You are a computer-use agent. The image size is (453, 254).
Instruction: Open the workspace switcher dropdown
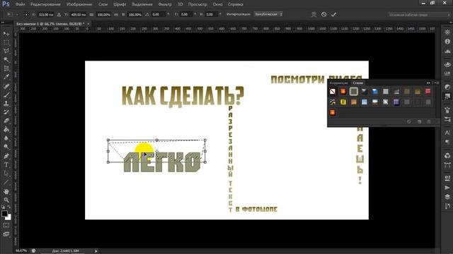click(419, 14)
